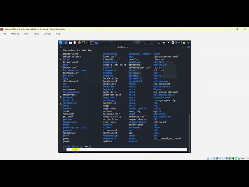Open the notifications bell icon
This screenshot has height=187, width=249.
[168, 42]
